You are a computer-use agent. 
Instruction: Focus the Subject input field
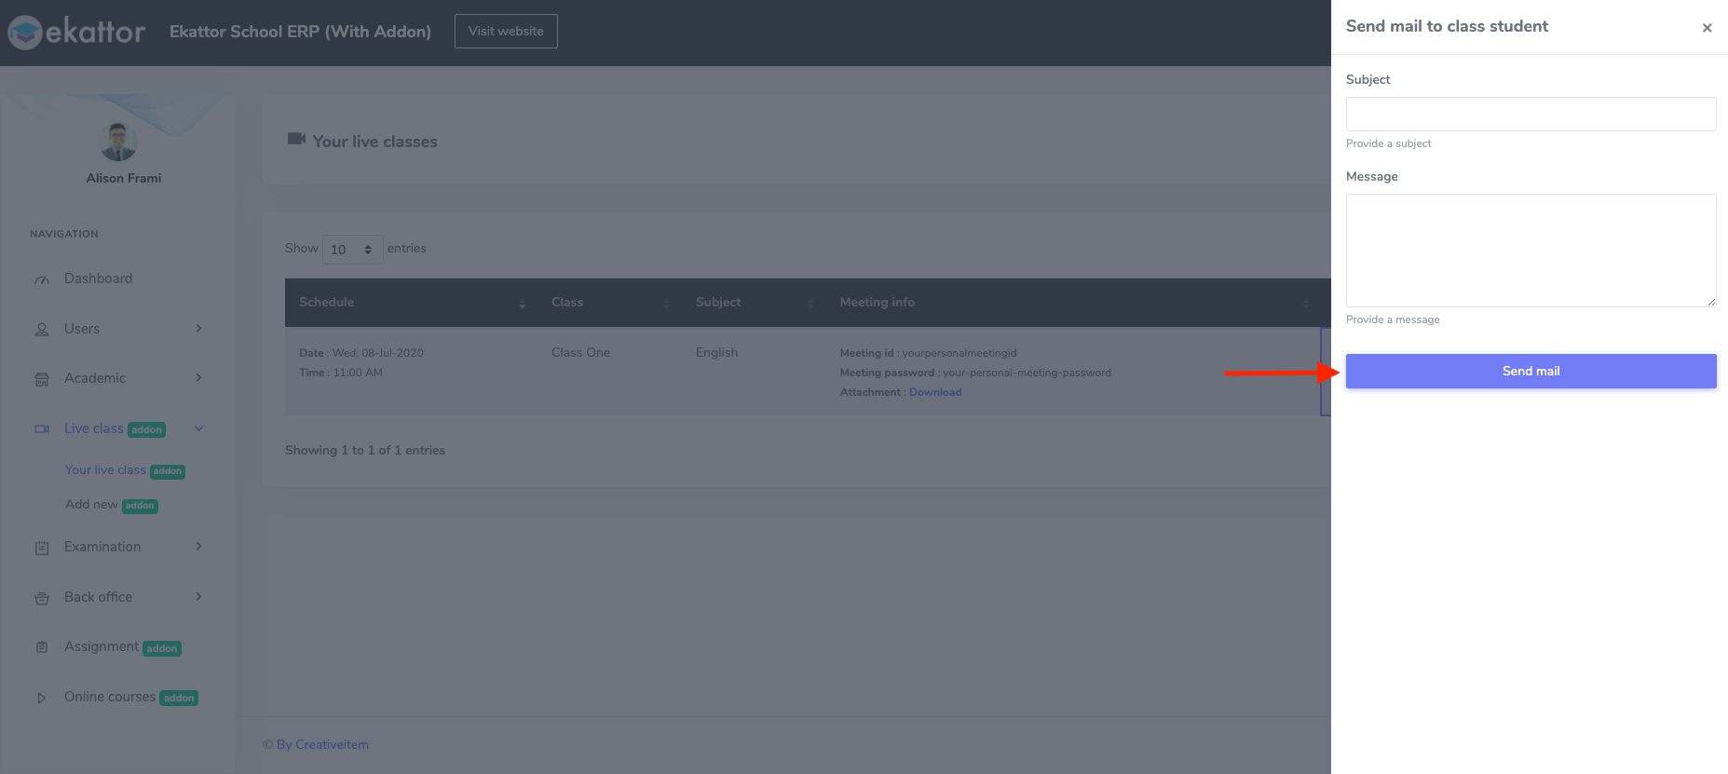pos(1531,114)
